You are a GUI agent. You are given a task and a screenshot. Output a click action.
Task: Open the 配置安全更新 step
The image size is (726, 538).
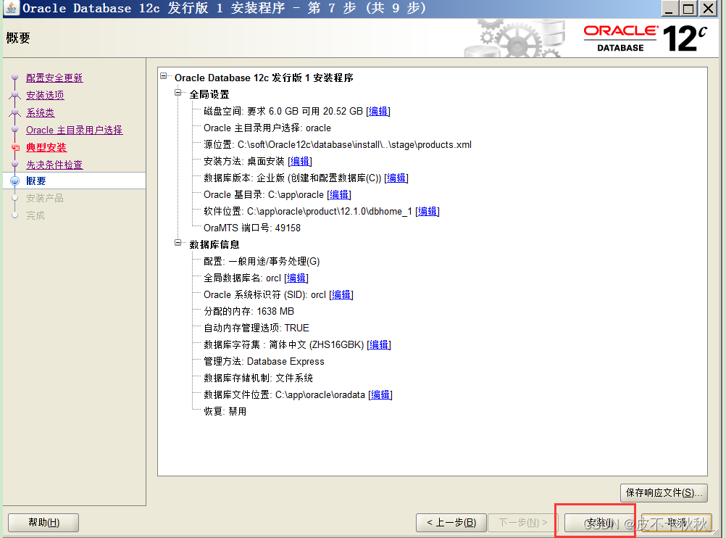coord(54,78)
